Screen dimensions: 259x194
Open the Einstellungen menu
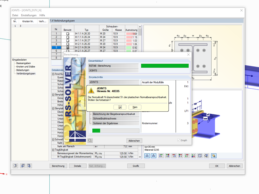(x=29, y=15)
